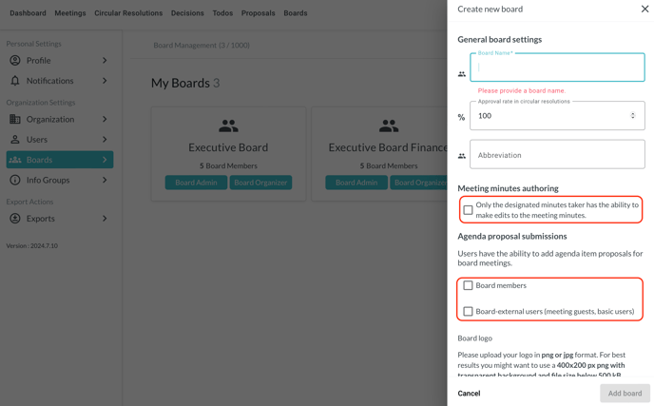Click the Executive Board group icon
Image resolution: width=654 pixels, height=406 pixels.
click(228, 126)
